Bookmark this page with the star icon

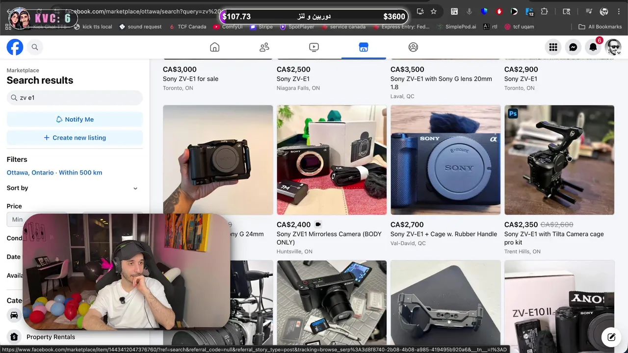pos(433,11)
